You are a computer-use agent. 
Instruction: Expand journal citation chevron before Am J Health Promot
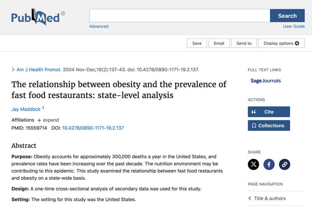coord(13,70)
